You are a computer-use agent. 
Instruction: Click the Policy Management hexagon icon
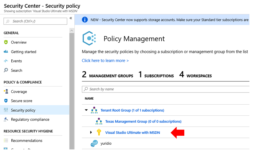(89, 38)
